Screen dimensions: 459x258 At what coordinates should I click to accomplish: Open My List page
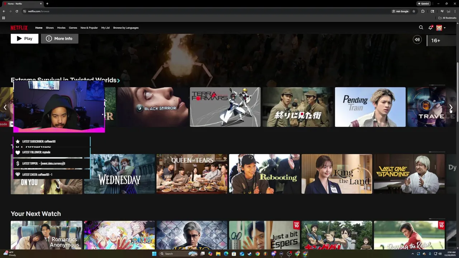105,28
